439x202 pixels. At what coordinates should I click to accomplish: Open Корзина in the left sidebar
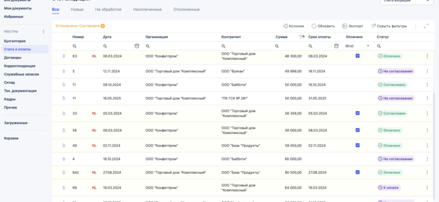11,138
